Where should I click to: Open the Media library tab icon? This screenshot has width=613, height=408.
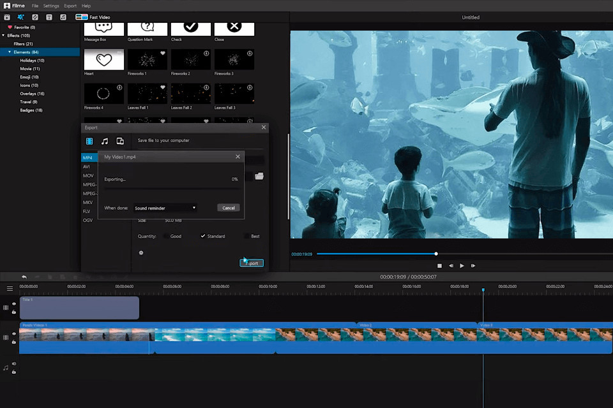[7, 17]
